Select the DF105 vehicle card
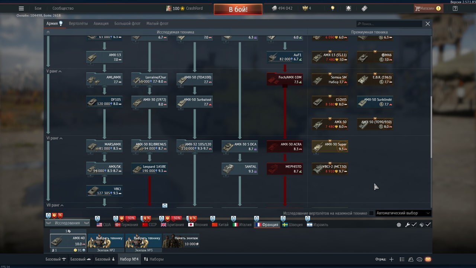476x268 pixels. (104, 102)
